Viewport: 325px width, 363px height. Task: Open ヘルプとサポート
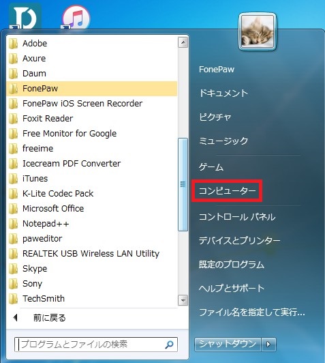(x=232, y=288)
